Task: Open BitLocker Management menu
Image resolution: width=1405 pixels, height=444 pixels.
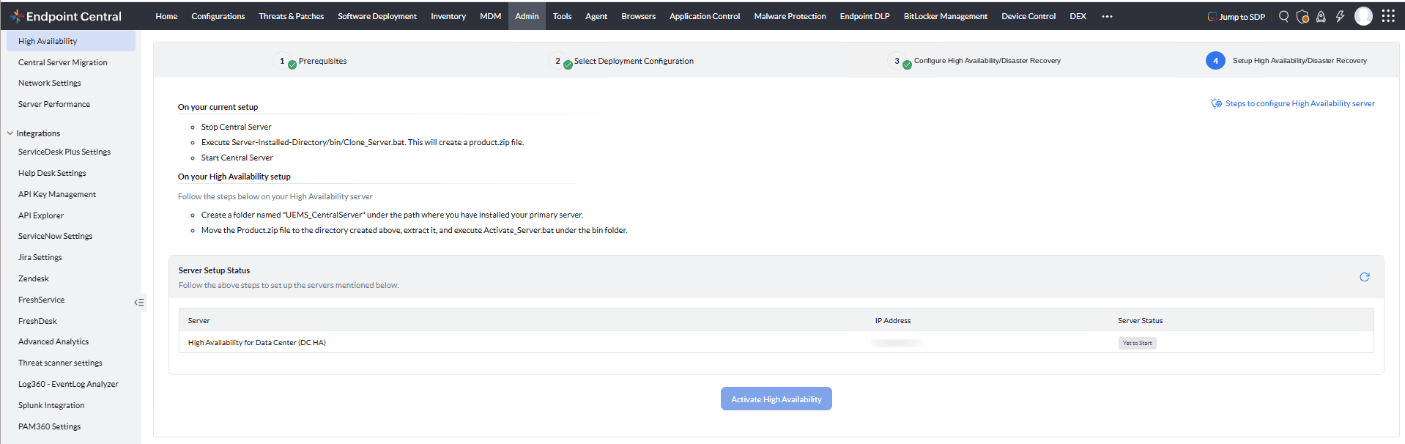Action: tap(945, 16)
